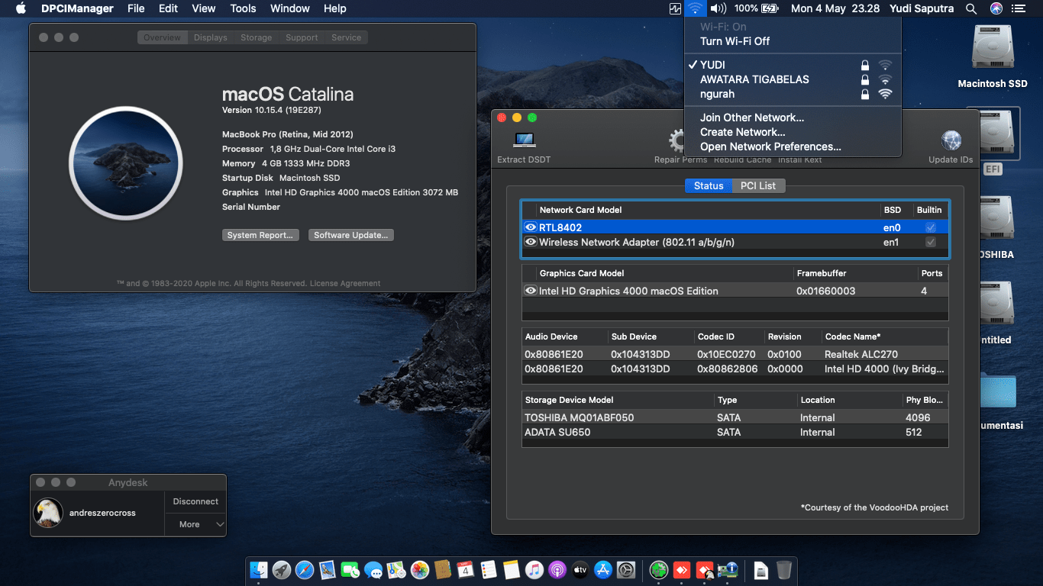Screen dimensions: 1043x586
Task: Click the eagle avatar in Anydesk
Action: pyautogui.click(x=47, y=513)
